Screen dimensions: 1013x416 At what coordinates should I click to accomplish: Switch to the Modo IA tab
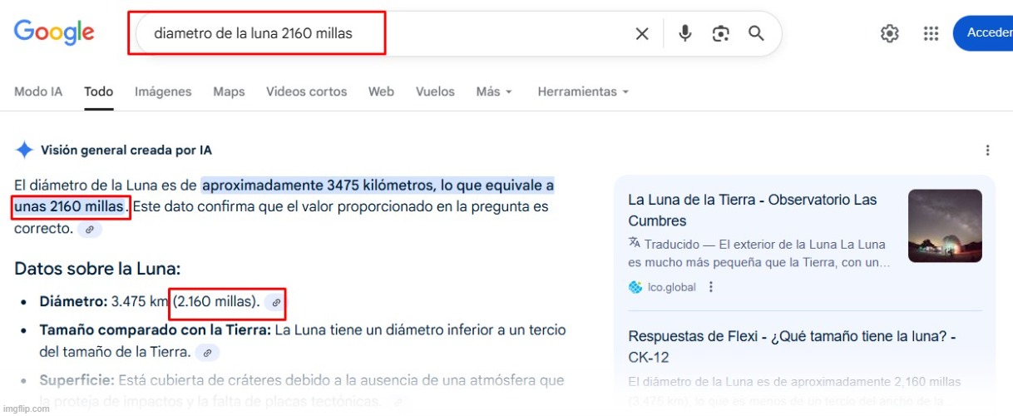tap(38, 92)
